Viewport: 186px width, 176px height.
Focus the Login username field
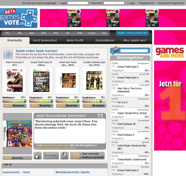[78, 3]
